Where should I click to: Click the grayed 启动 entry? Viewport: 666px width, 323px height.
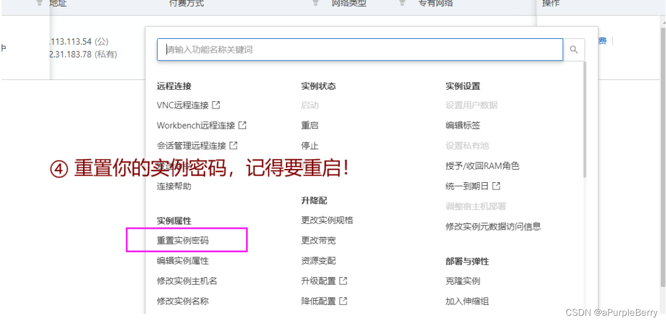pyautogui.click(x=310, y=105)
